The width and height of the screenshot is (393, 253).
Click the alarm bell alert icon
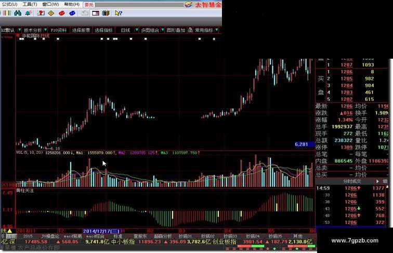(28, 13)
